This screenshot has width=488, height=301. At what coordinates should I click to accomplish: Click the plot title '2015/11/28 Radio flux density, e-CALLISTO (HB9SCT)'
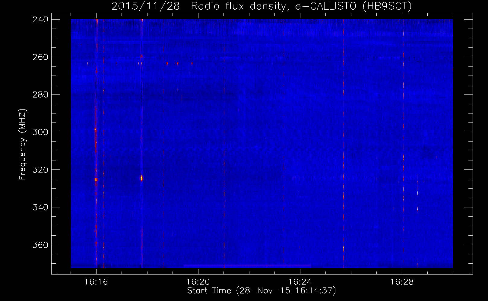pos(261,6)
